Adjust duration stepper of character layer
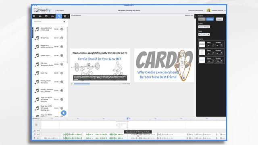Viewport: 258px width, 145px height. 222,53
